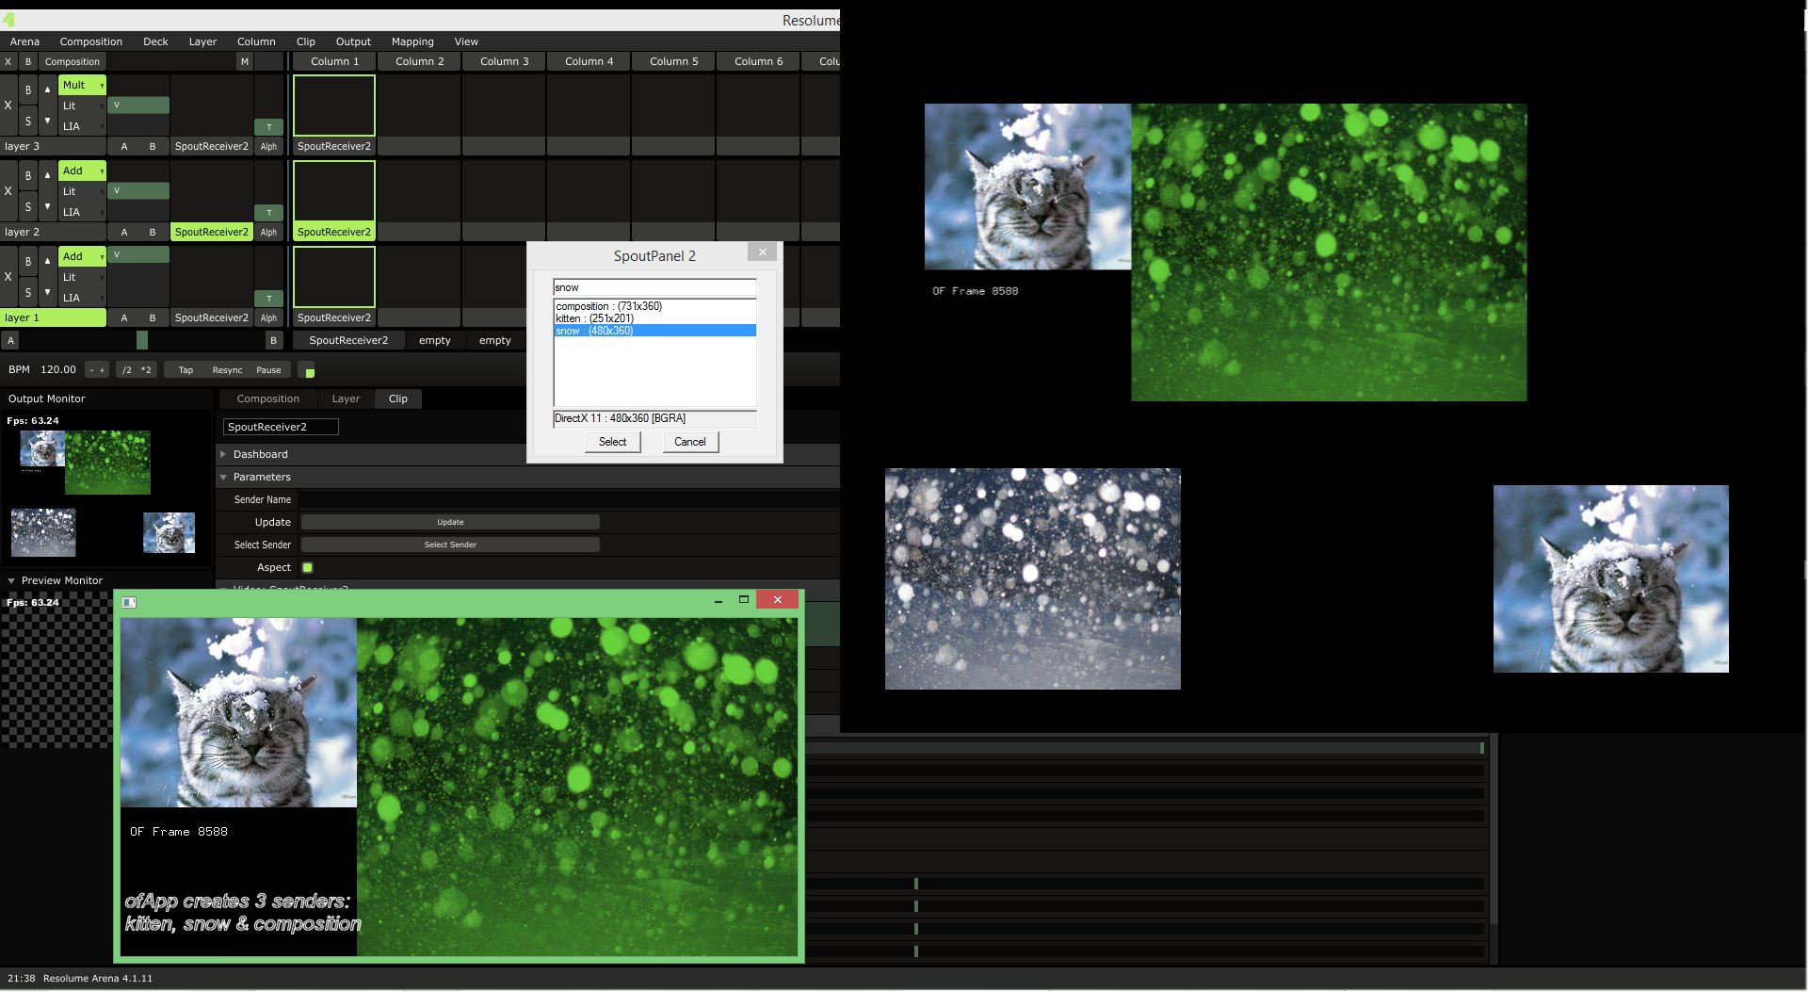This screenshot has height=992, width=1809.
Task: Toggle the Aspect checkbox in clip parameters
Action: click(307, 567)
